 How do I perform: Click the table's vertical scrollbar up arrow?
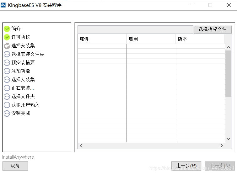(x=229, y=47)
